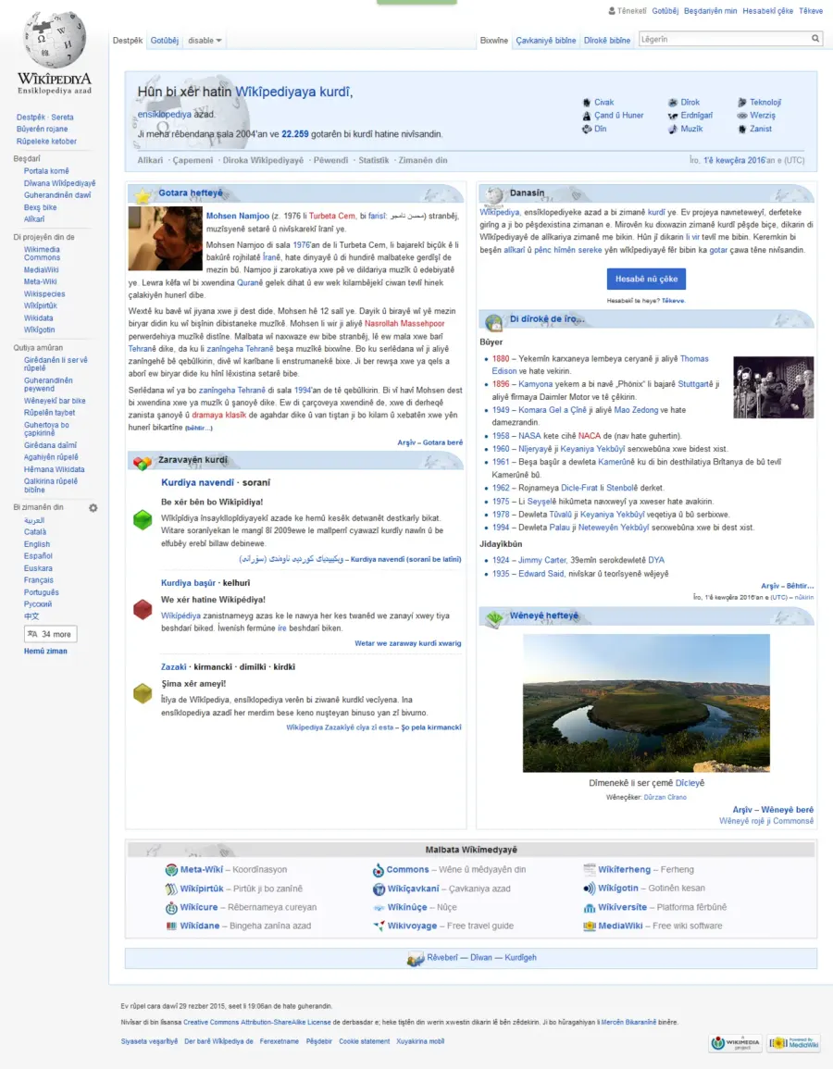Viewport: 833px width, 1069px height.
Task: Click the Wîkîdata sidebar link
Action: pos(38,317)
